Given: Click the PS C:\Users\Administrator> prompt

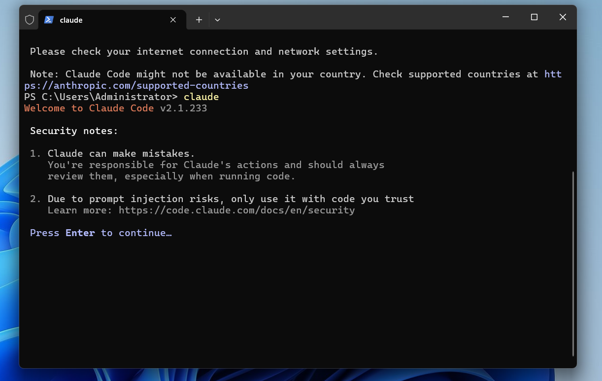Looking at the screenshot, I should 101,97.
